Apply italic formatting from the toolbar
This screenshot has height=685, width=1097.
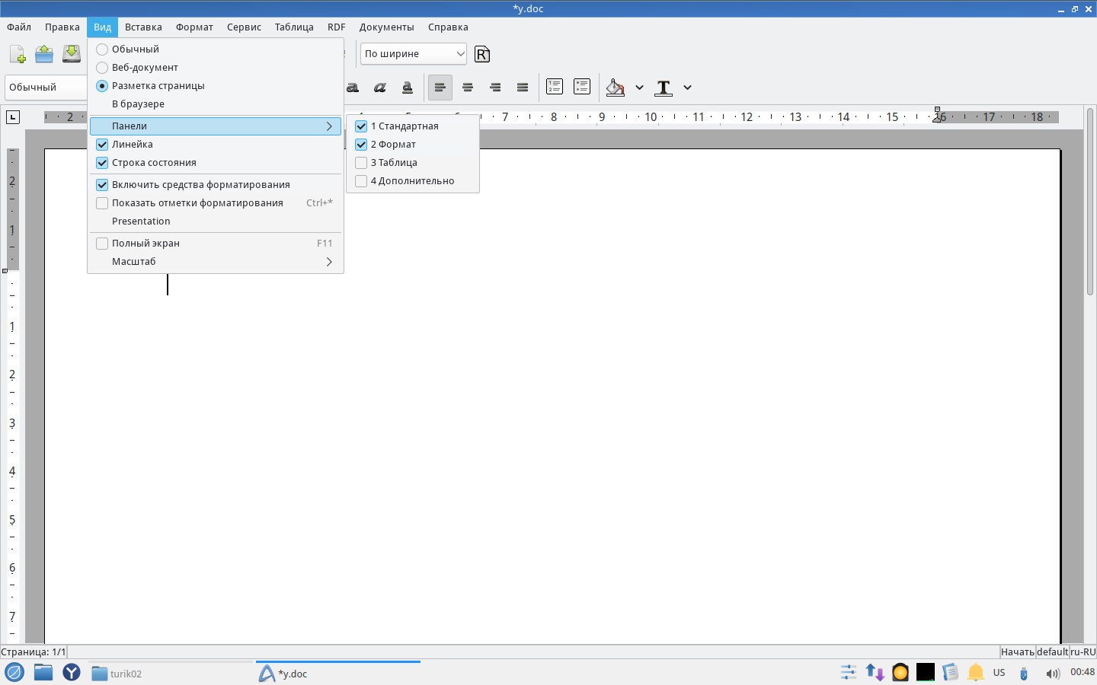coord(379,88)
